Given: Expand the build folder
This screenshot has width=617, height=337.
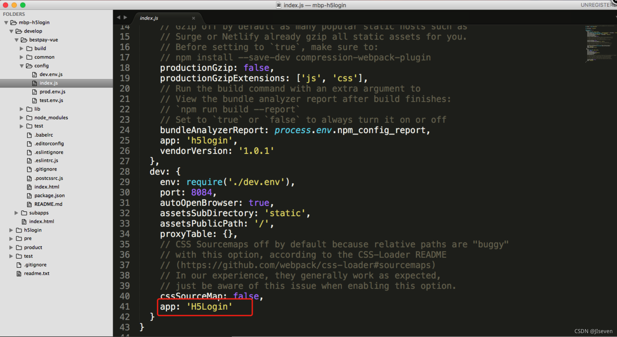Looking at the screenshot, I should click(22, 48).
